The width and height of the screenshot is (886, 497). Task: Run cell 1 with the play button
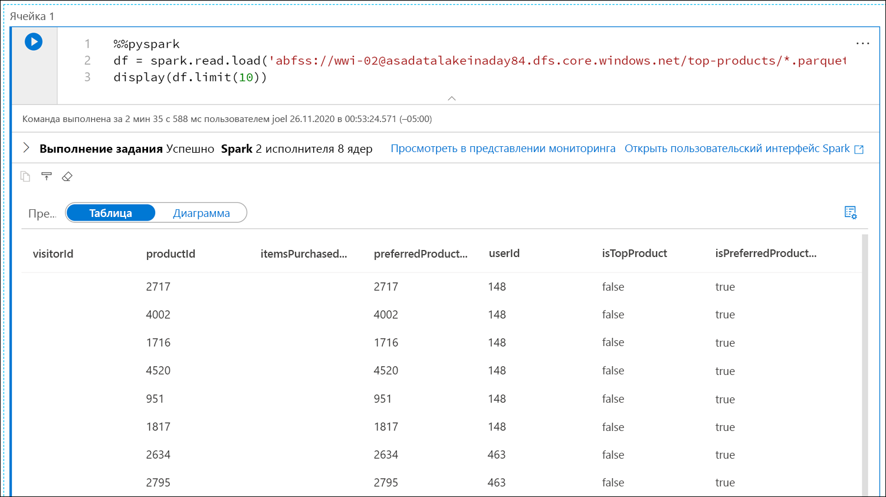coord(34,42)
